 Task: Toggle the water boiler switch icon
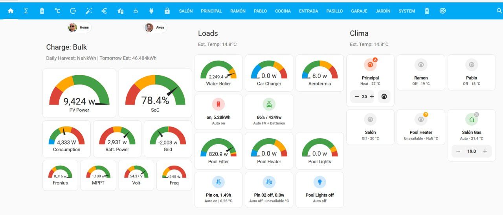(218, 104)
